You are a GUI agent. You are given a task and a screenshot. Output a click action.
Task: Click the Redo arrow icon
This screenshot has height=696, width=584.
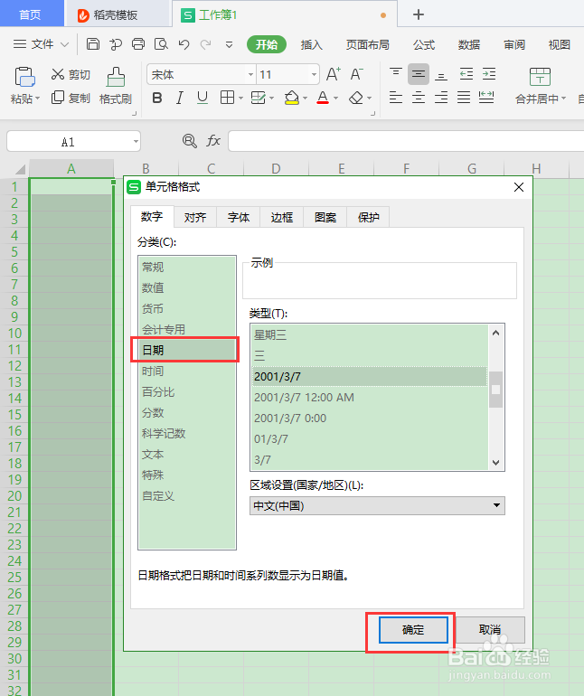[205, 44]
